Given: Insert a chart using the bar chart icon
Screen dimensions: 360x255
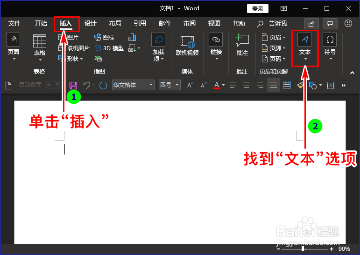Looking at the screenshot, I should pos(132,37).
